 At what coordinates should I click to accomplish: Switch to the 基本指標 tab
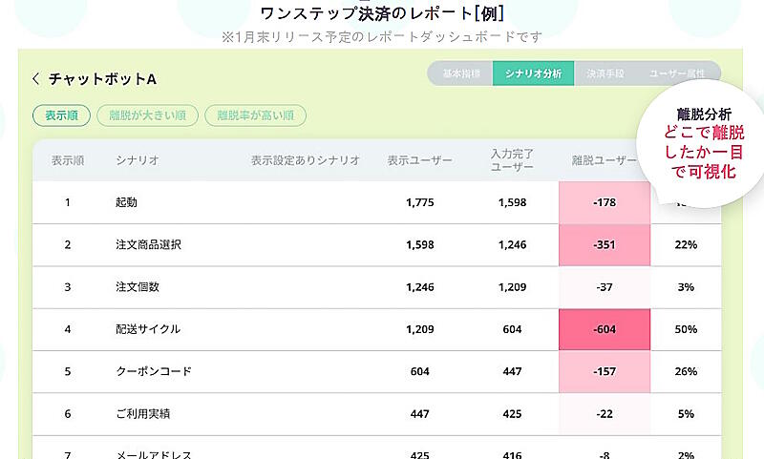pos(460,73)
